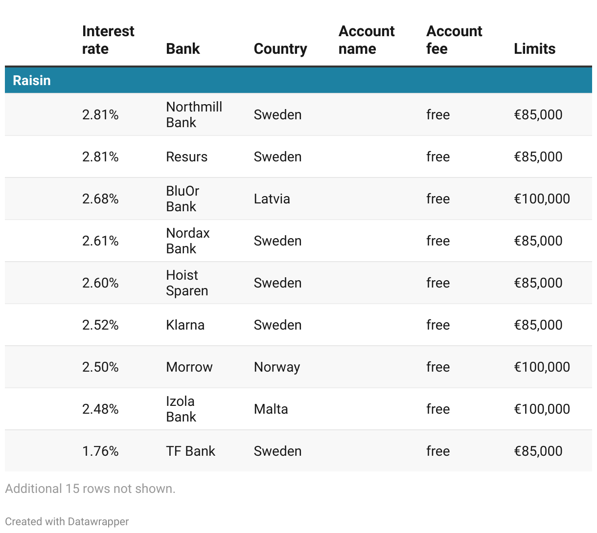Image resolution: width=597 pixels, height=533 pixels.
Task: Click the Country column header
Action: tap(280, 49)
